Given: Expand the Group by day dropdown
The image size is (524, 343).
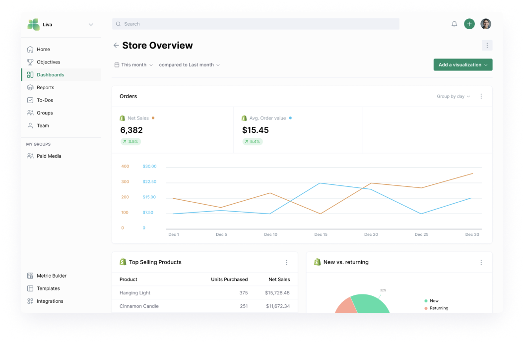Looking at the screenshot, I should 453,97.
